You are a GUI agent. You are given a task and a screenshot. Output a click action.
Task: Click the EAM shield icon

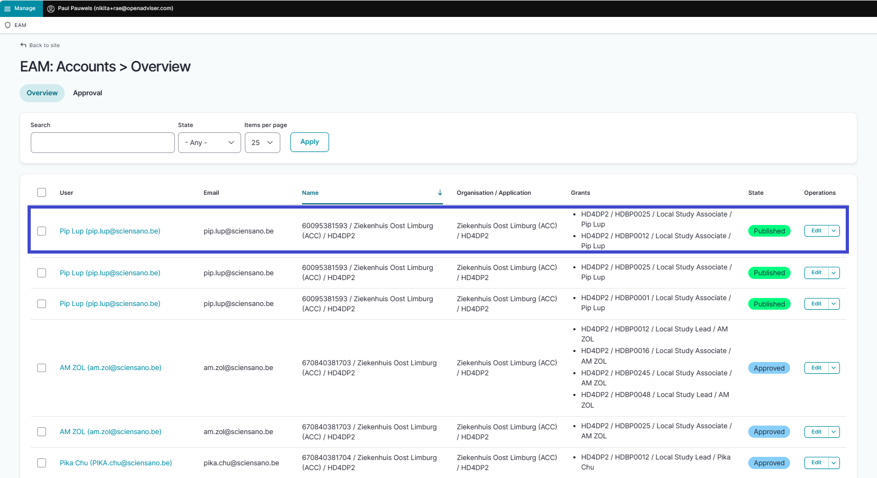click(7, 25)
